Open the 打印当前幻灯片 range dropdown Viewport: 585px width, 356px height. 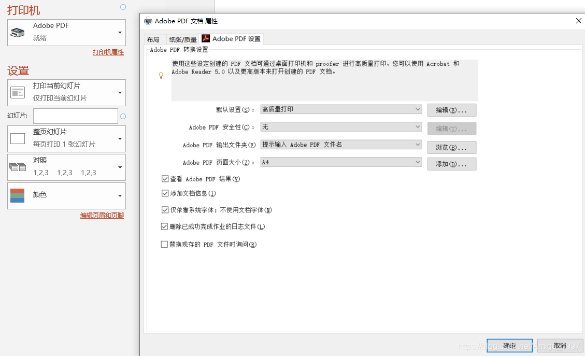pos(66,93)
